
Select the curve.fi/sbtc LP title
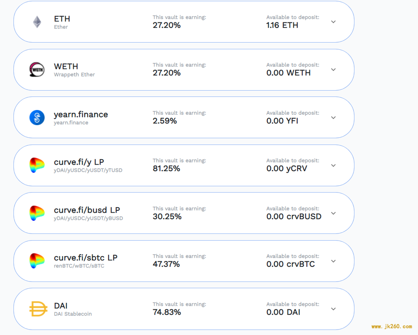pyautogui.click(x=85, y=257)
